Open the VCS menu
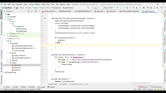Image resolution: width=166 pixels, height=93 pixels. [57, 4]
